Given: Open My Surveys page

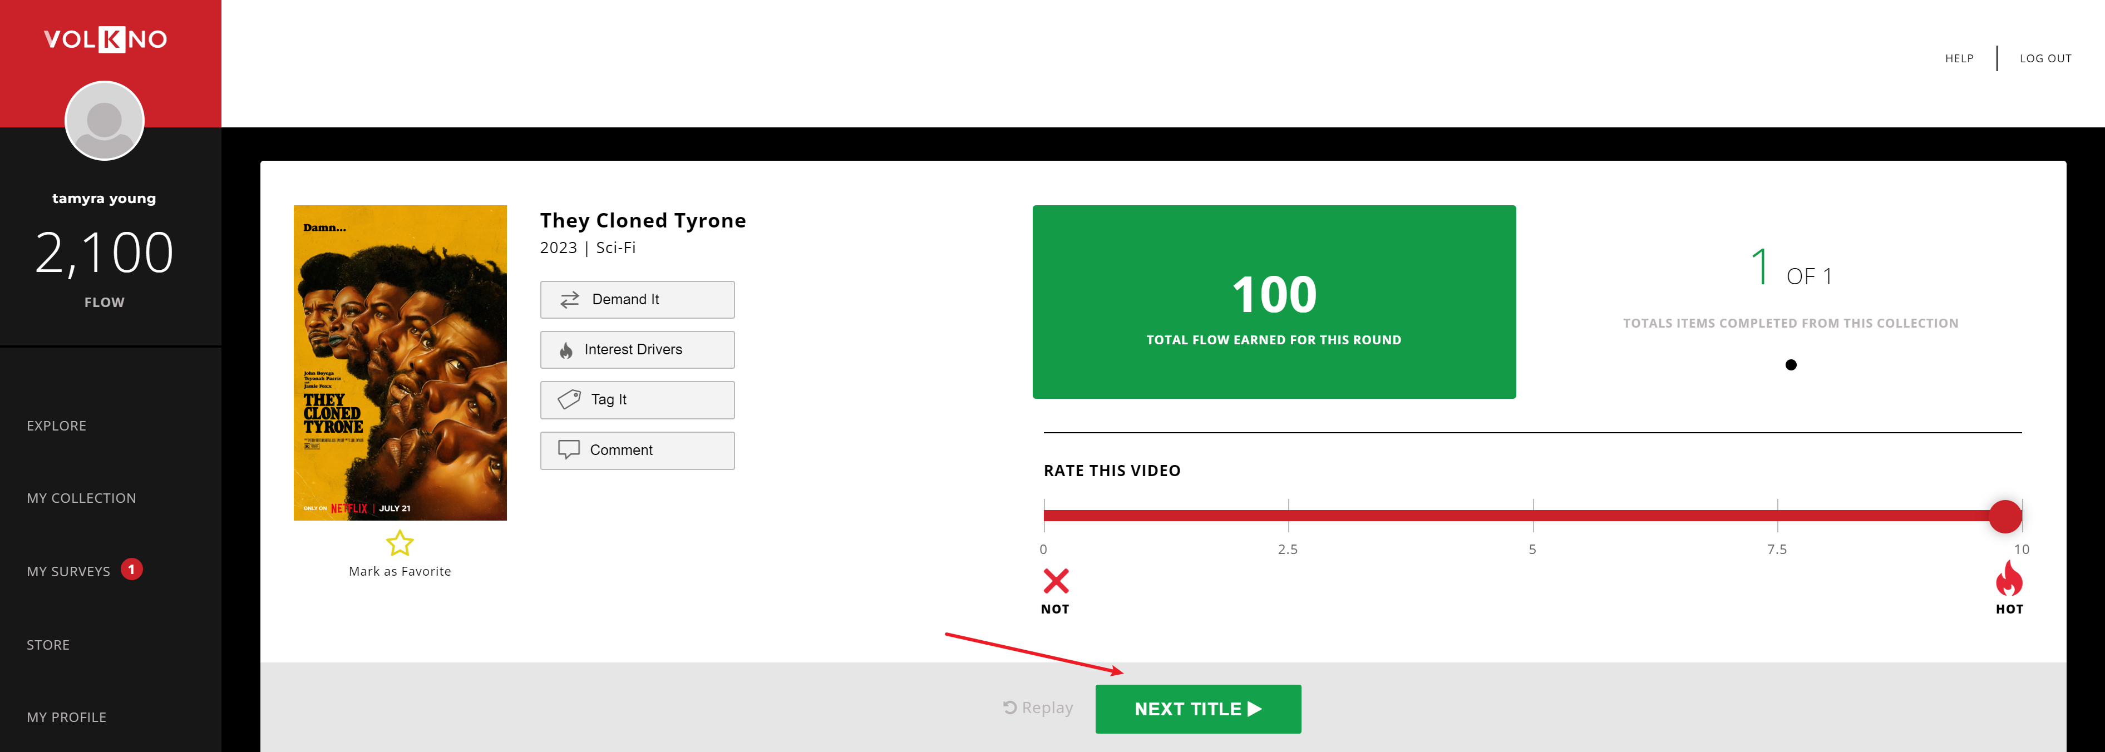Looking at the screenshot, I should [68, 572].
